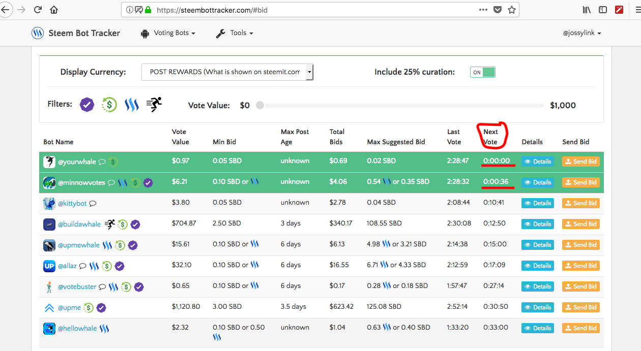Click @upmewhale's purple verified badge
Screen dimensions: 641x351
coord(133,245)
